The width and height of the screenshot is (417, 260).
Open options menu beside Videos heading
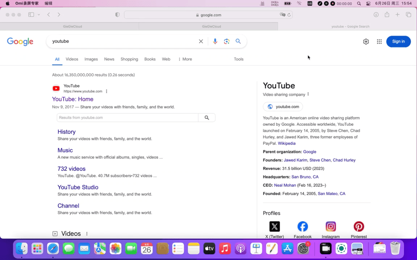click(x=87, y=234)
